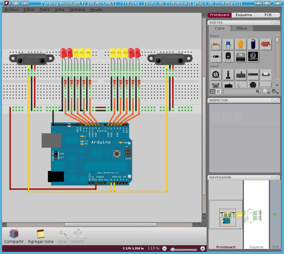Select the blue ceramic capacitor part
This screenshot has height=254, width=284.
pyautogui.click(x=228, y=44)
